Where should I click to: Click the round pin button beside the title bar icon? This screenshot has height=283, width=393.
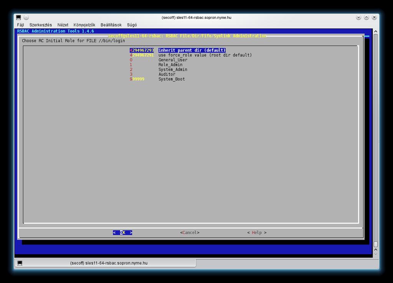click(x=26, y=17)
